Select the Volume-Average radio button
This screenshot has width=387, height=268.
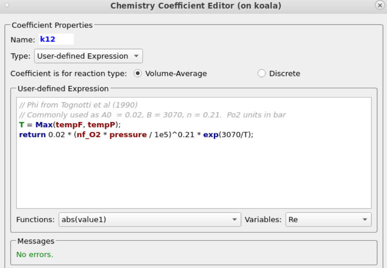(138, 74)
